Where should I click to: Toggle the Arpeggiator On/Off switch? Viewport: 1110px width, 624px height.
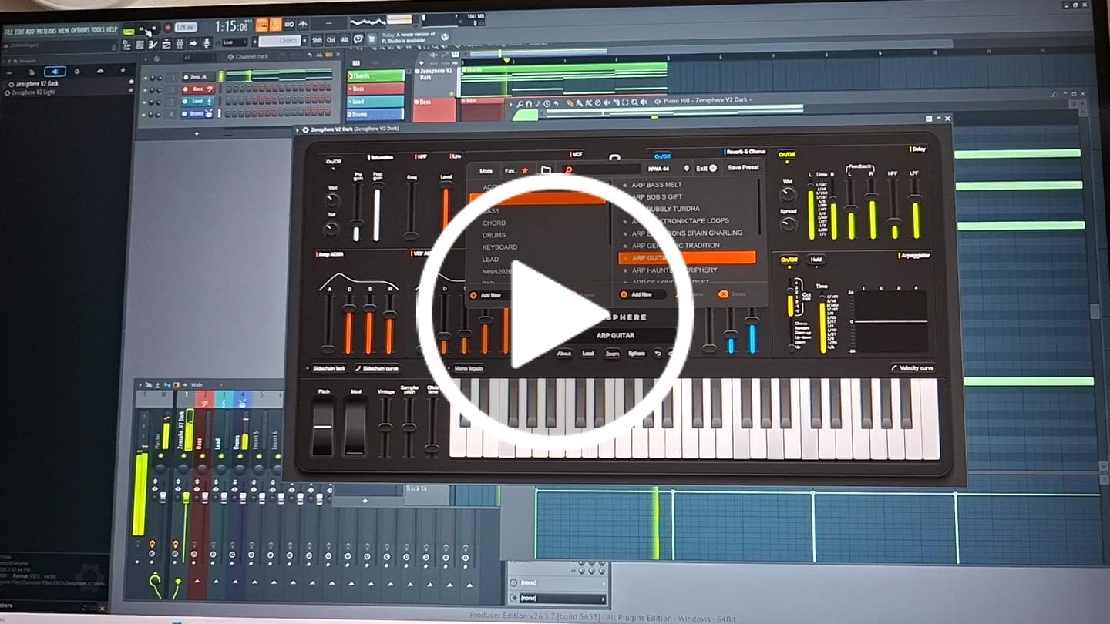tap(789, 260)
